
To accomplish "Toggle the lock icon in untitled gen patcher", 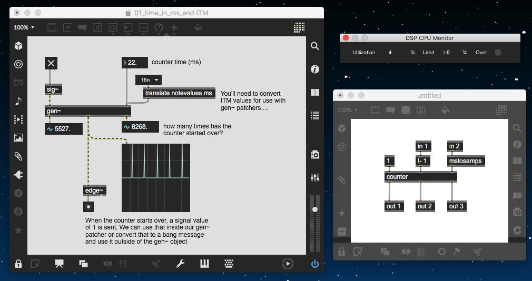I will pyautogui.click(x=341, y=252).
